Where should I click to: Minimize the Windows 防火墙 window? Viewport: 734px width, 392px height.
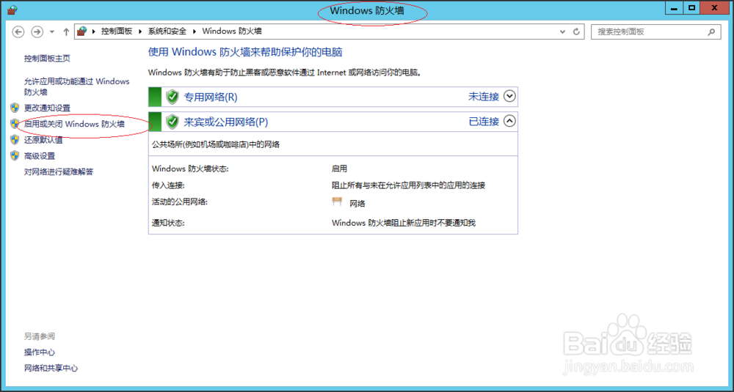(x=675, y=8)
